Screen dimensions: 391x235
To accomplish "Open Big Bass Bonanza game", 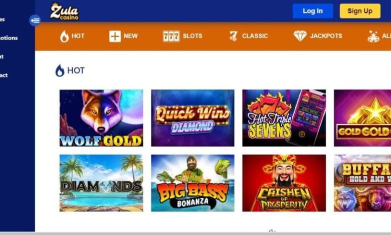I will (192, 183).
